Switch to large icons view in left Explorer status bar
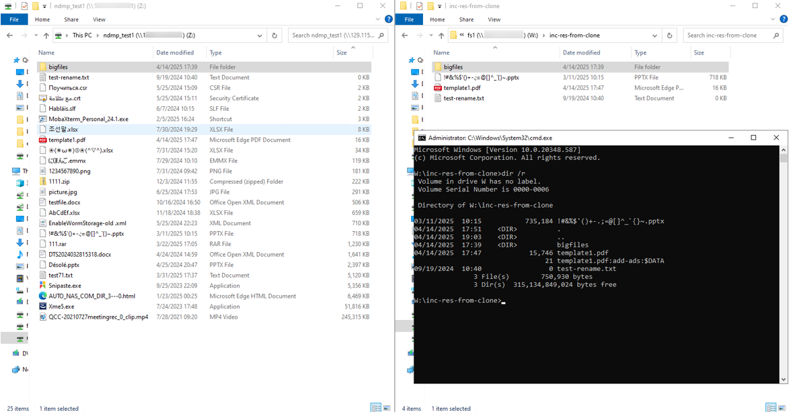Image resolution: width=791 pixels, height=412 pixels. [387, 407]
